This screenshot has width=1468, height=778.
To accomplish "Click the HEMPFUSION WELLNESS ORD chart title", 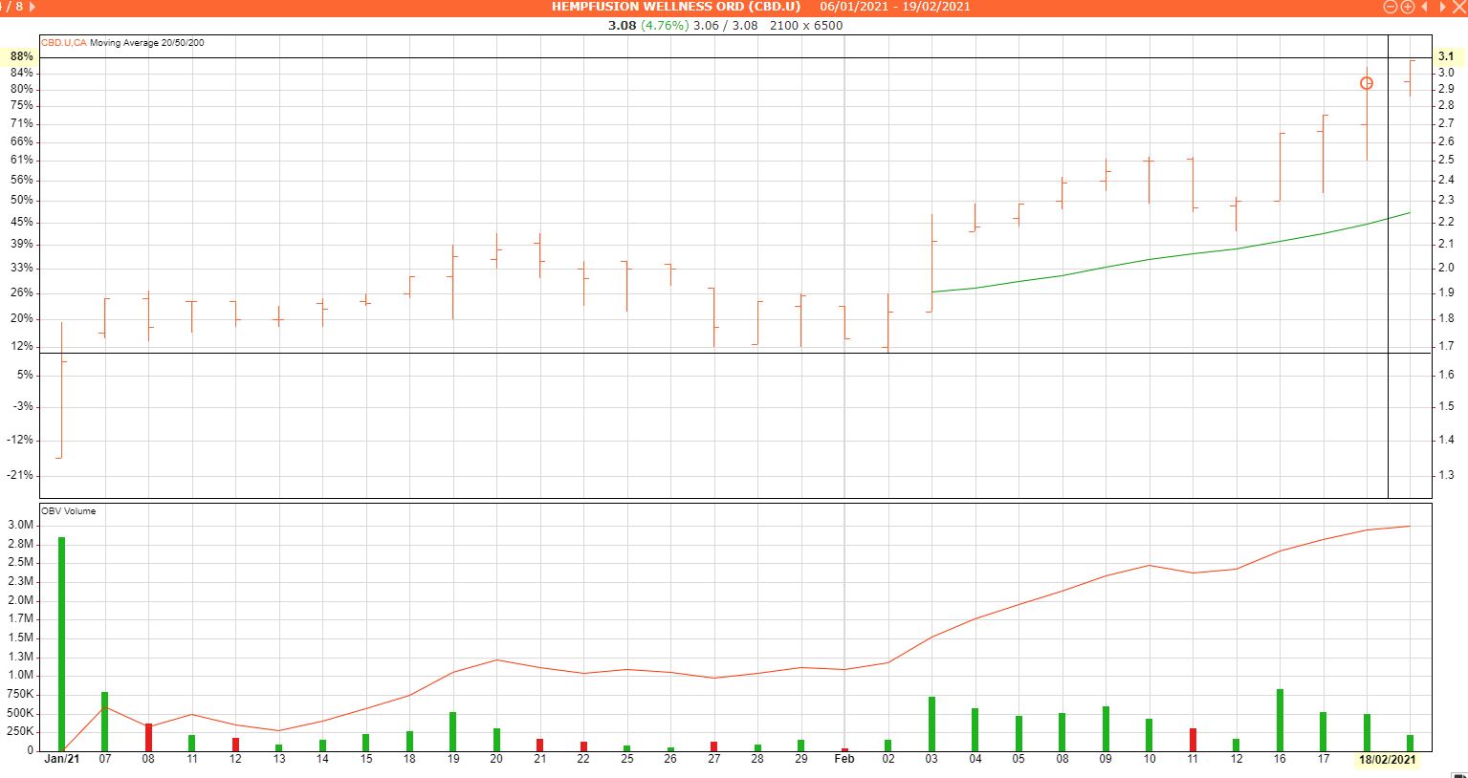I will (675, 7).
